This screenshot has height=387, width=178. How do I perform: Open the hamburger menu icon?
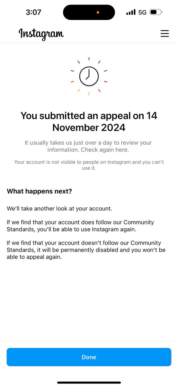[165, 34]
